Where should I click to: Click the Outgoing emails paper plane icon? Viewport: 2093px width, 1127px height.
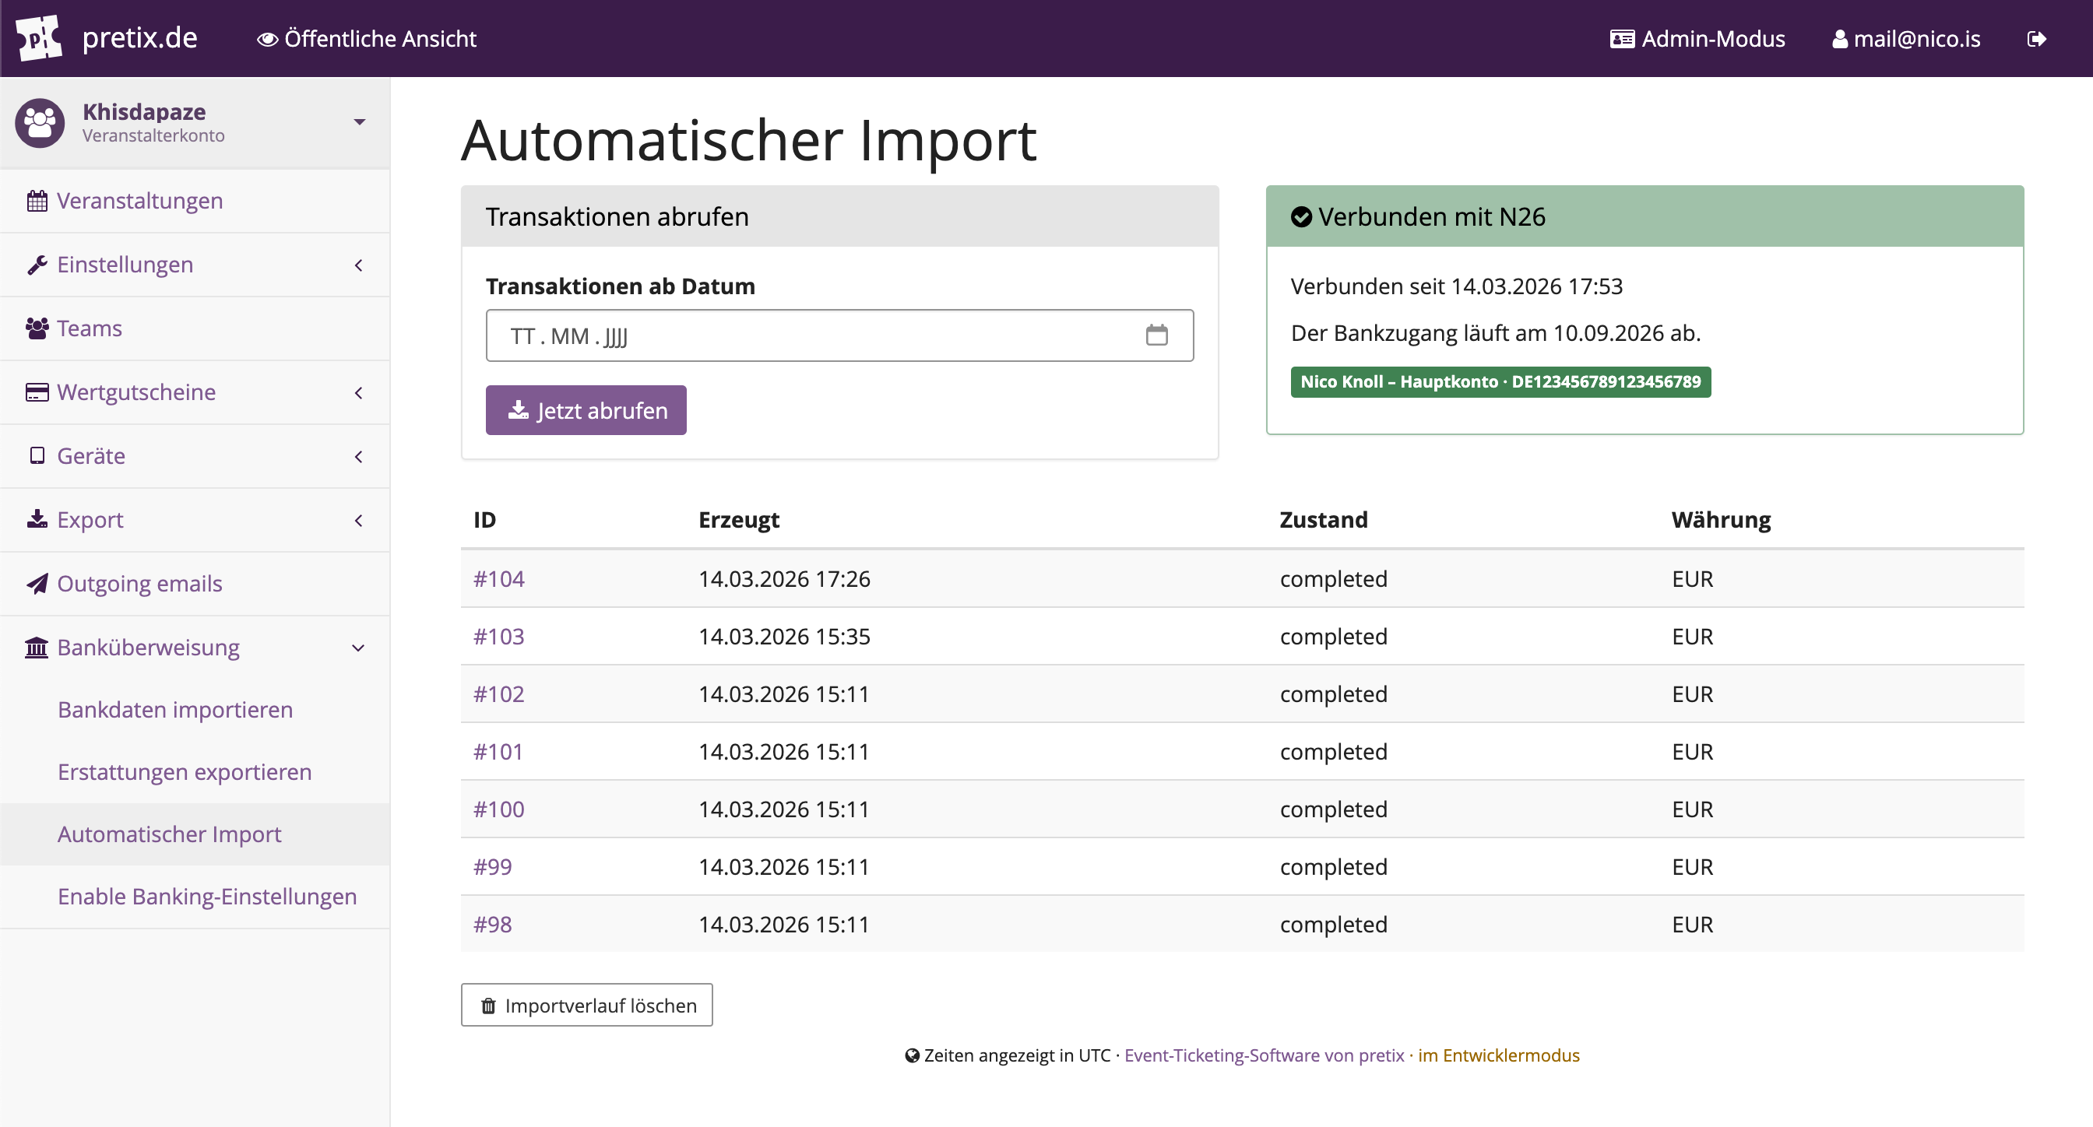(37, 584)
